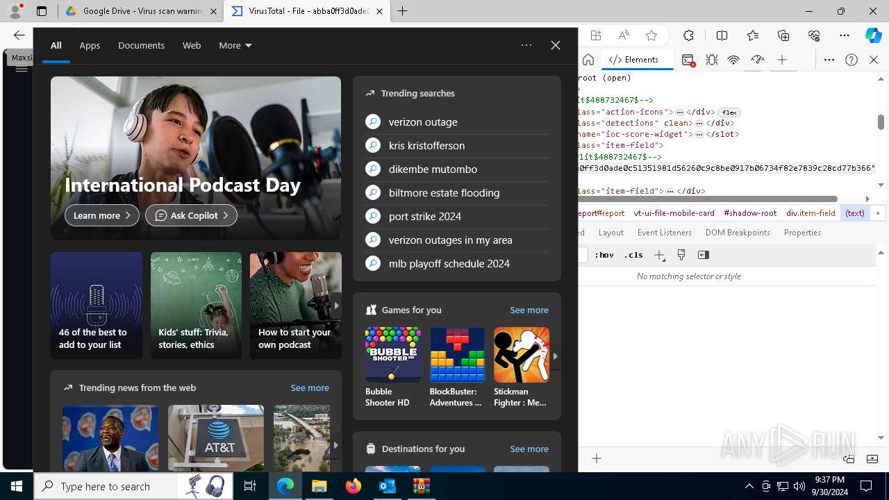The height and width of the screenshot is (500, 889).
Task: Open the Event Listeners pane tab
Action: [x=665, y=233]
